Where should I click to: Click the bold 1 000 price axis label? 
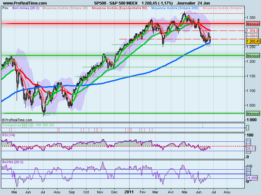251,120
